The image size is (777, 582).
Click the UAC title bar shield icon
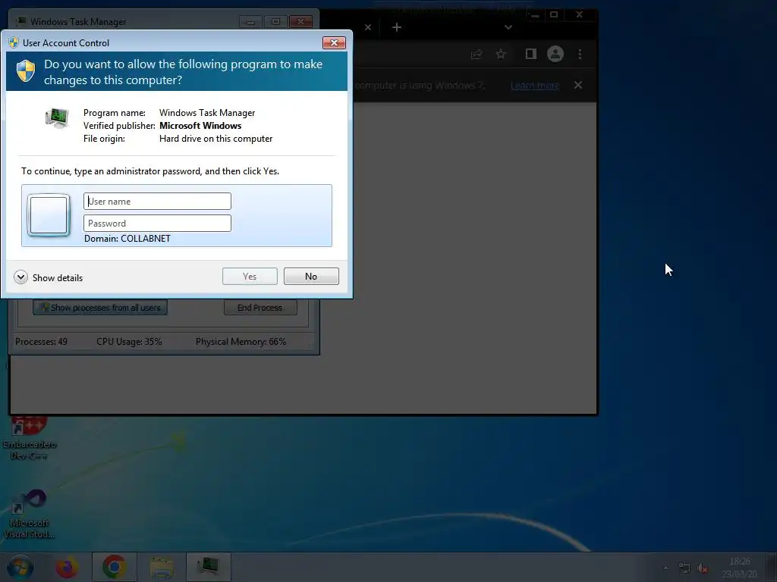14,42
